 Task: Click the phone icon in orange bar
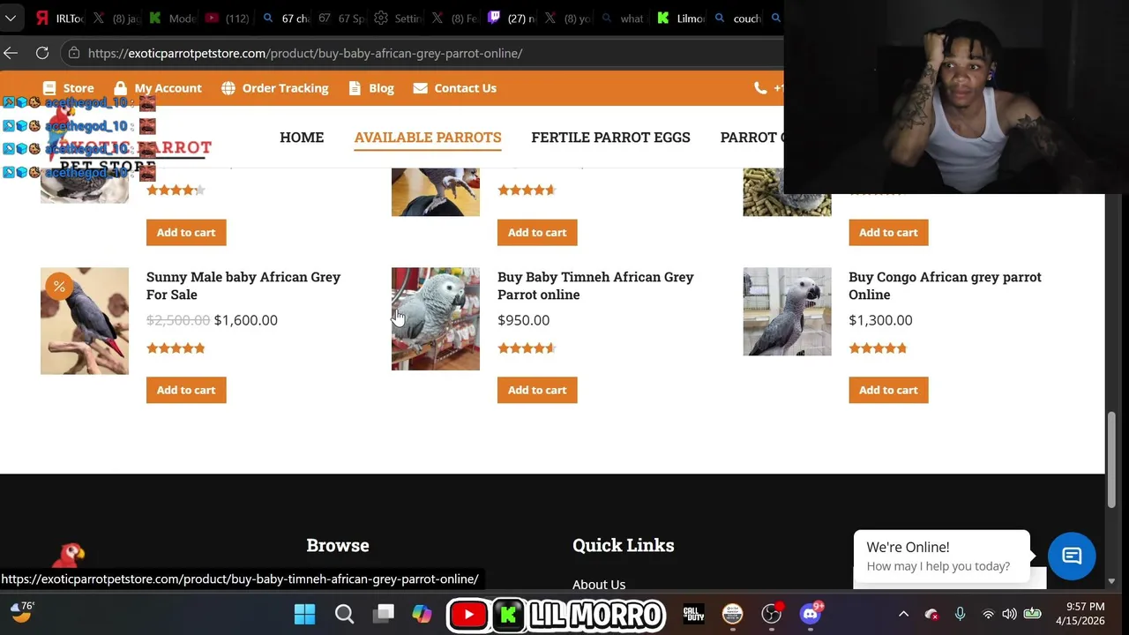(760, 88)
